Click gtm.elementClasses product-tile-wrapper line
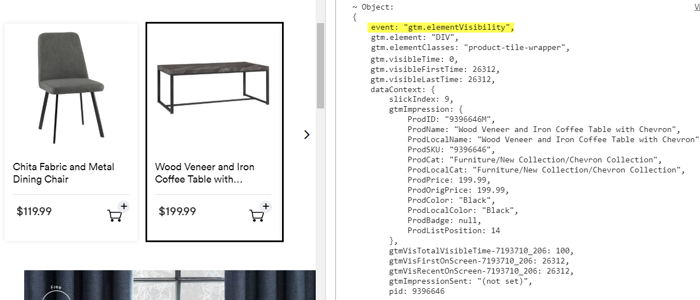The image size is (700, 300). coord(471,48)
